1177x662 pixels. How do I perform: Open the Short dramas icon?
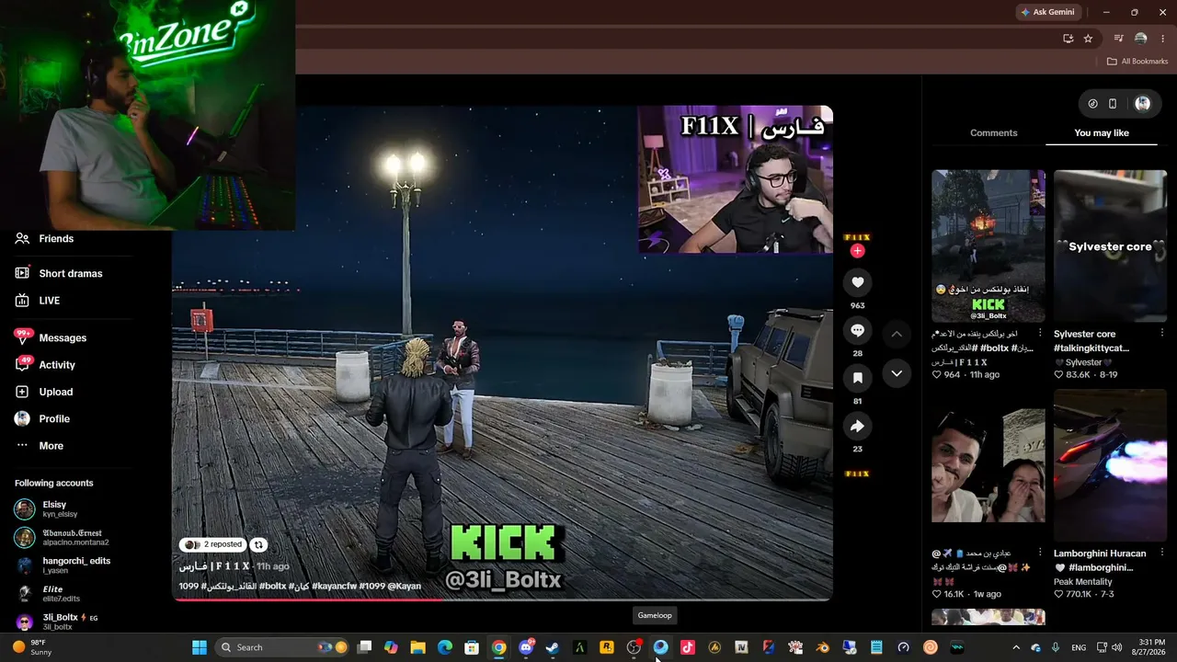(22, 273)
